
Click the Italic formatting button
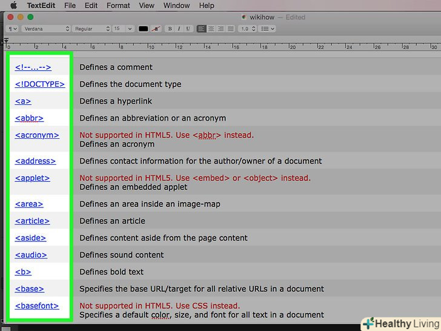point(178,28)
